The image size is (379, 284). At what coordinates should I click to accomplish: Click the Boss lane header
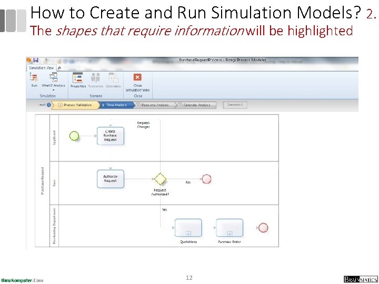(54, 183)
